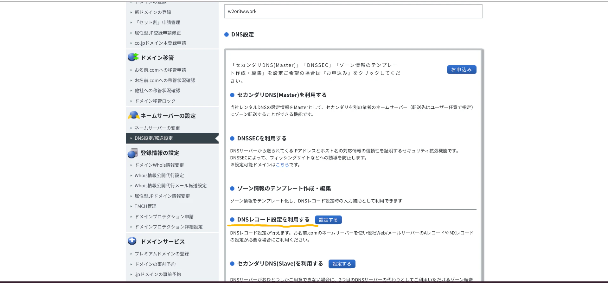Go to お名前.comへの移管申請
This screenshot has height=283, width=608.
[x=160, y=70]
